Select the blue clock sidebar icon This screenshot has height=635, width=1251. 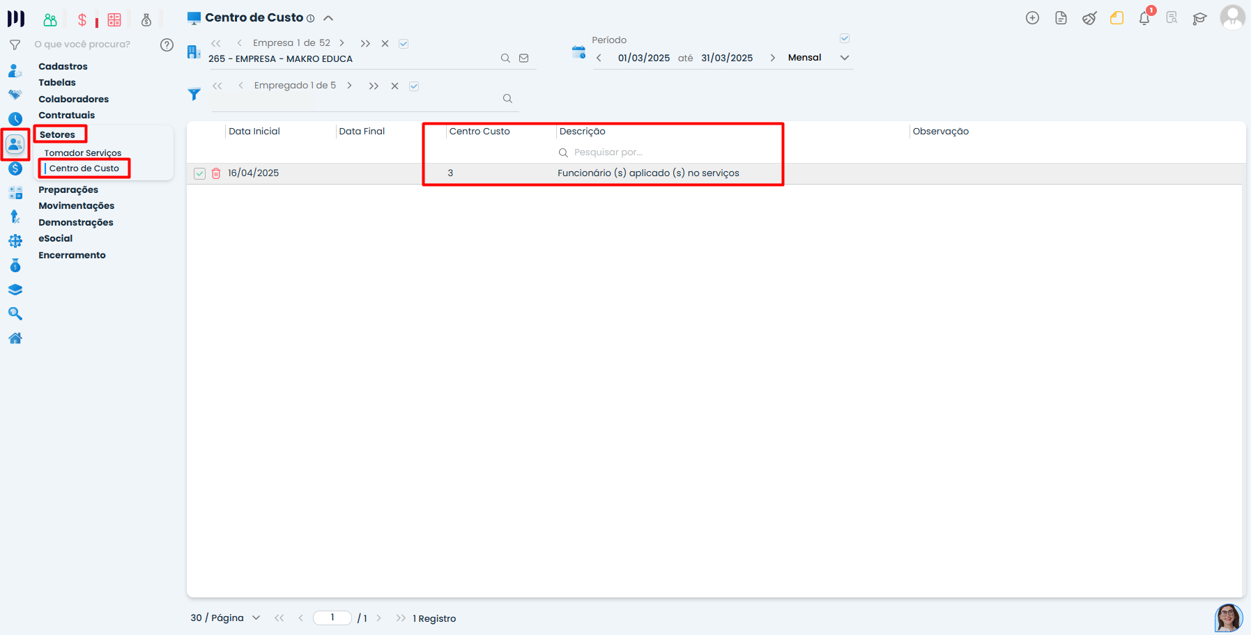click(x=15, y=119)
